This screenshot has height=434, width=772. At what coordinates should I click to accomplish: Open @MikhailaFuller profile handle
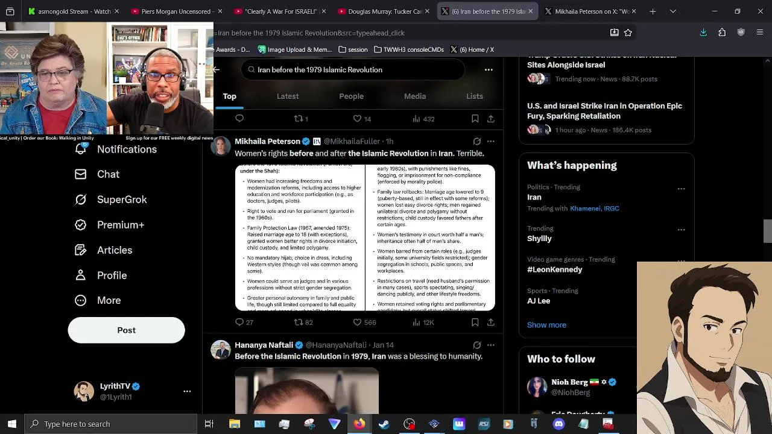[x=352, y=141]
